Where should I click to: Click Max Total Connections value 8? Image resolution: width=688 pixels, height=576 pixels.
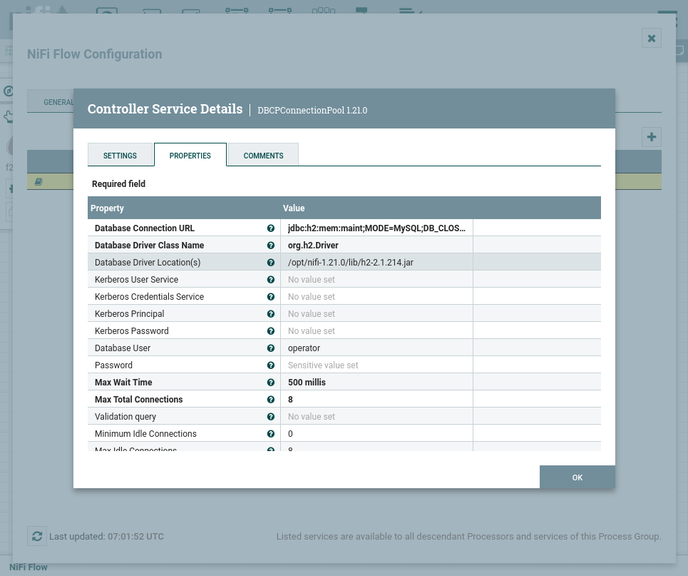click(x=376, y=400)
